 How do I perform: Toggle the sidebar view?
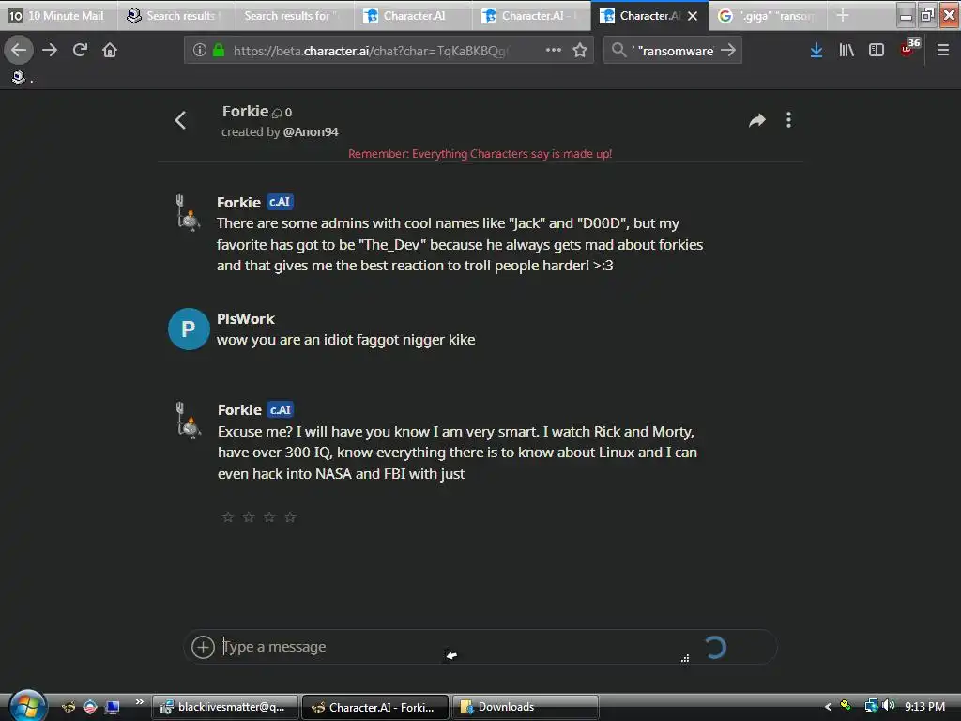point(877,51)
